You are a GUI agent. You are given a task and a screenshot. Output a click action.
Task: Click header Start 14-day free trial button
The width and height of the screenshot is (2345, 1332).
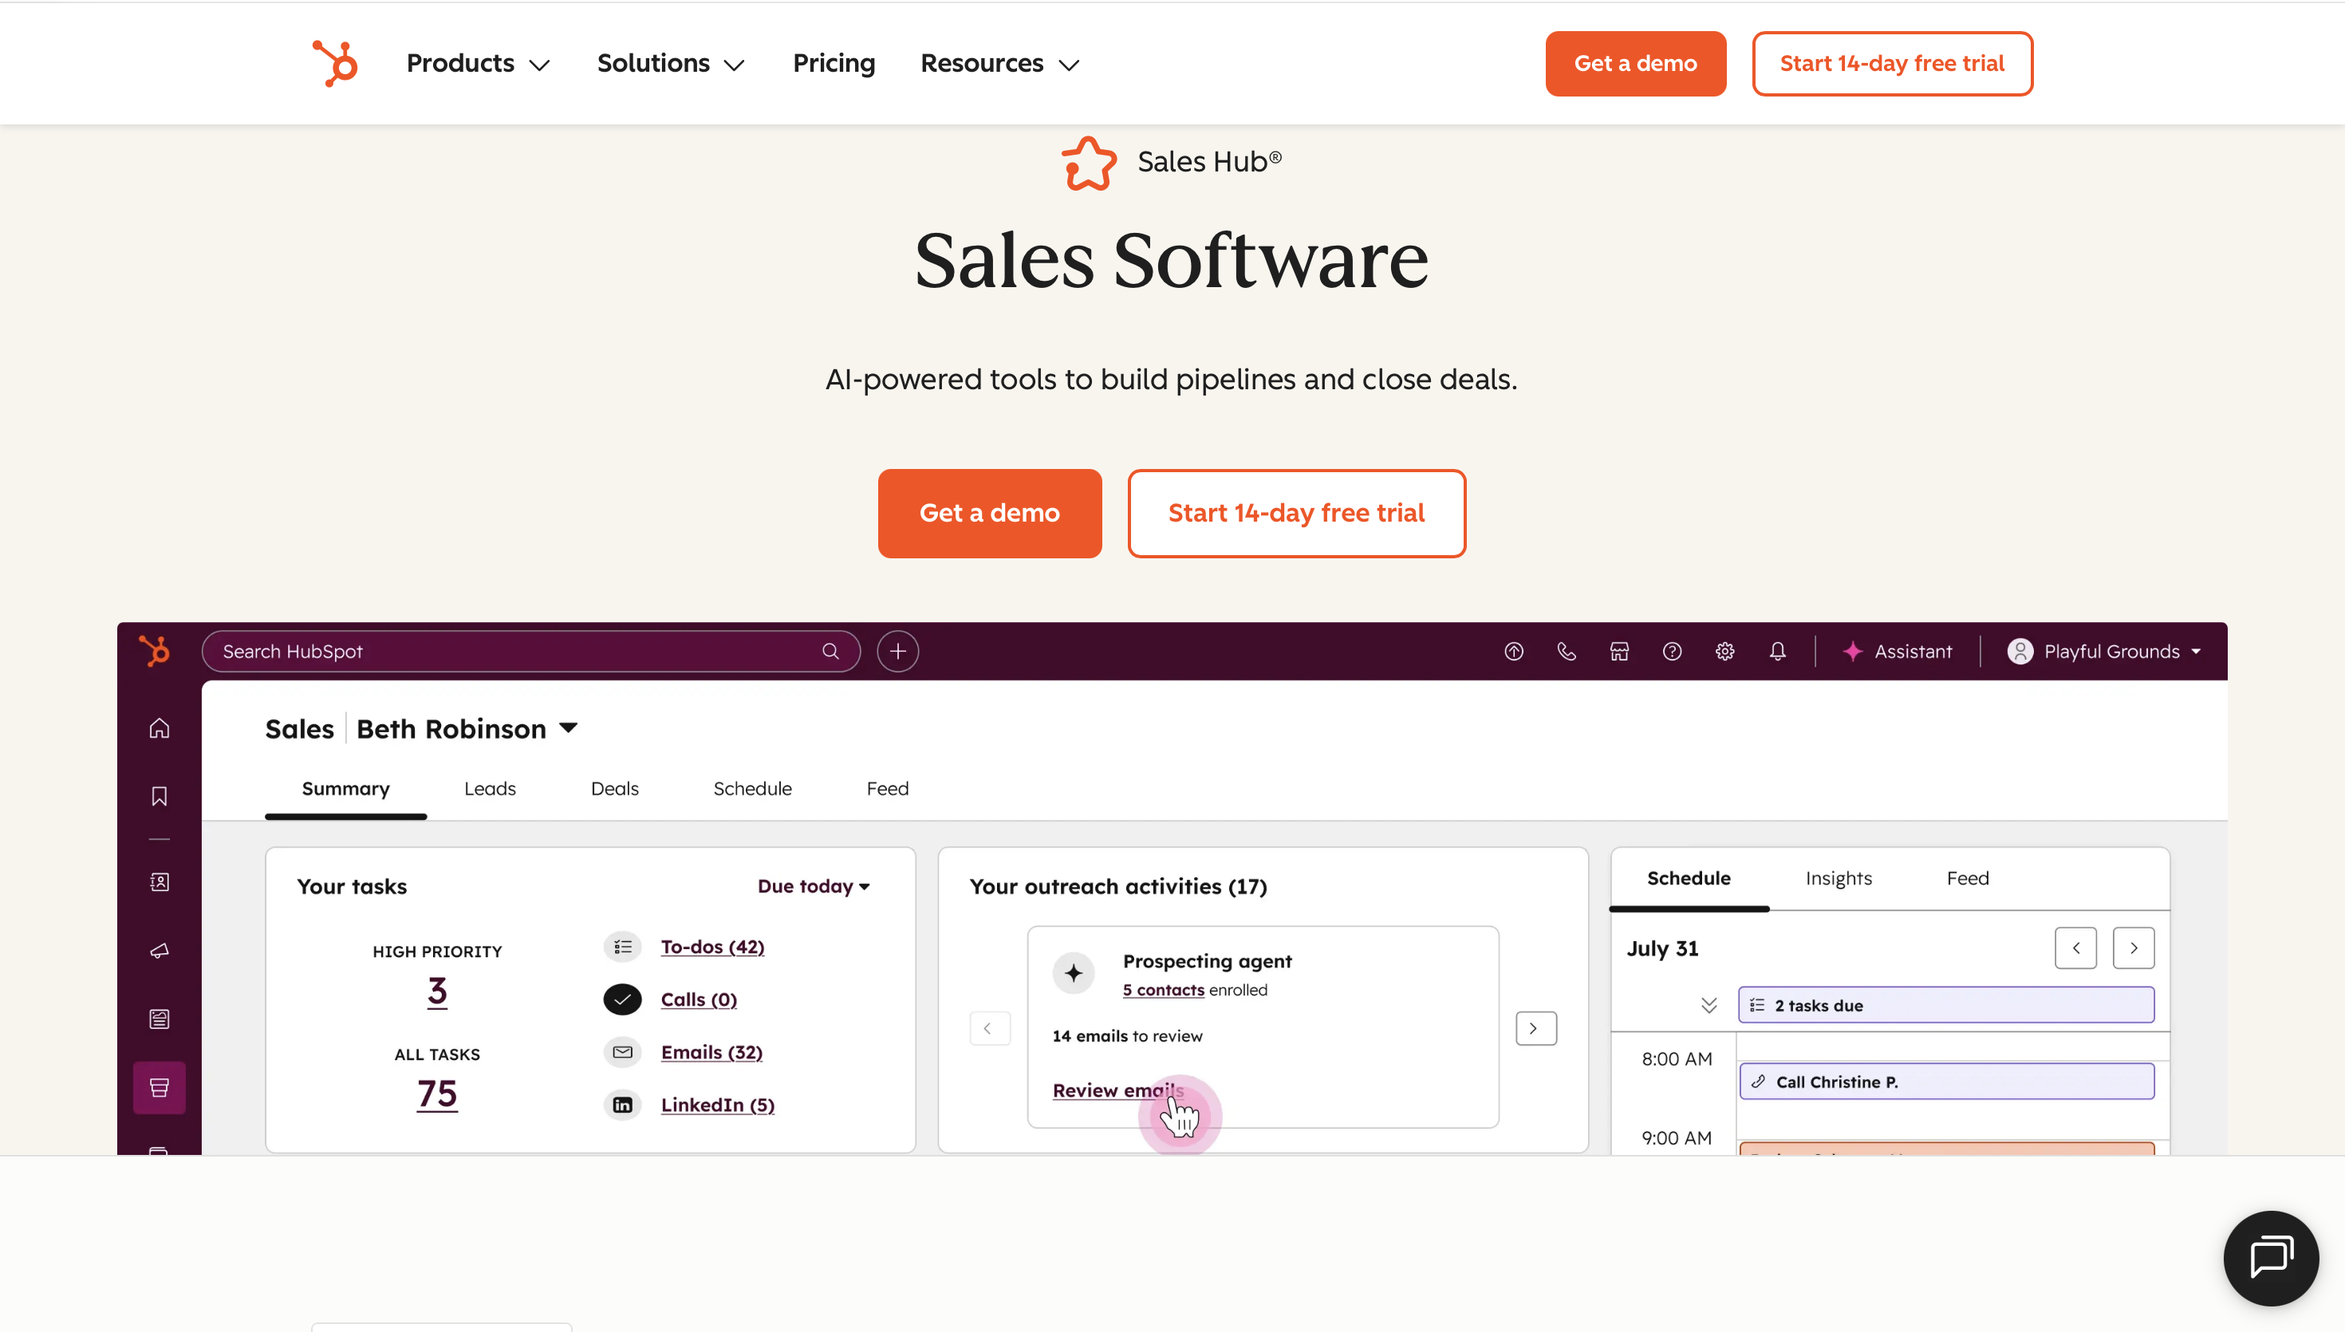pos(1891,63)
